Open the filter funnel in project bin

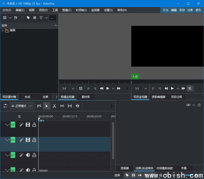pos(41,18)
